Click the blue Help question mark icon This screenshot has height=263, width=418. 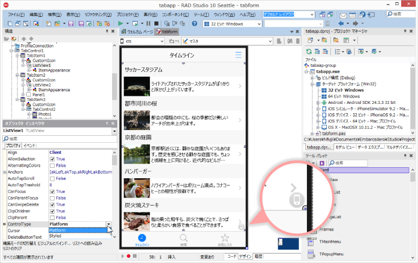pyautogui.click(x=194, y=24)
